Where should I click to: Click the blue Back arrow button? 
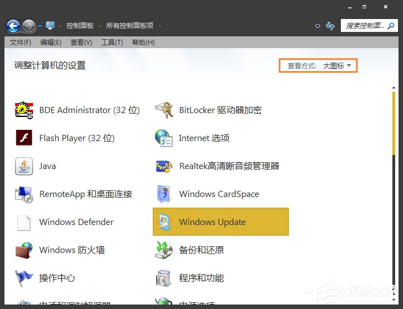(13, 26)
